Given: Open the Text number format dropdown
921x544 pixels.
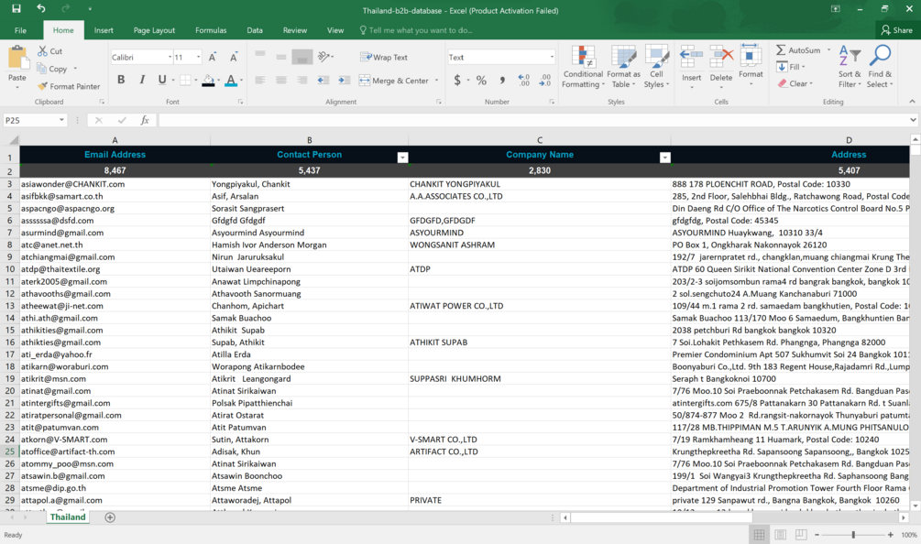Looking at the screenshot, I should 552,57.
